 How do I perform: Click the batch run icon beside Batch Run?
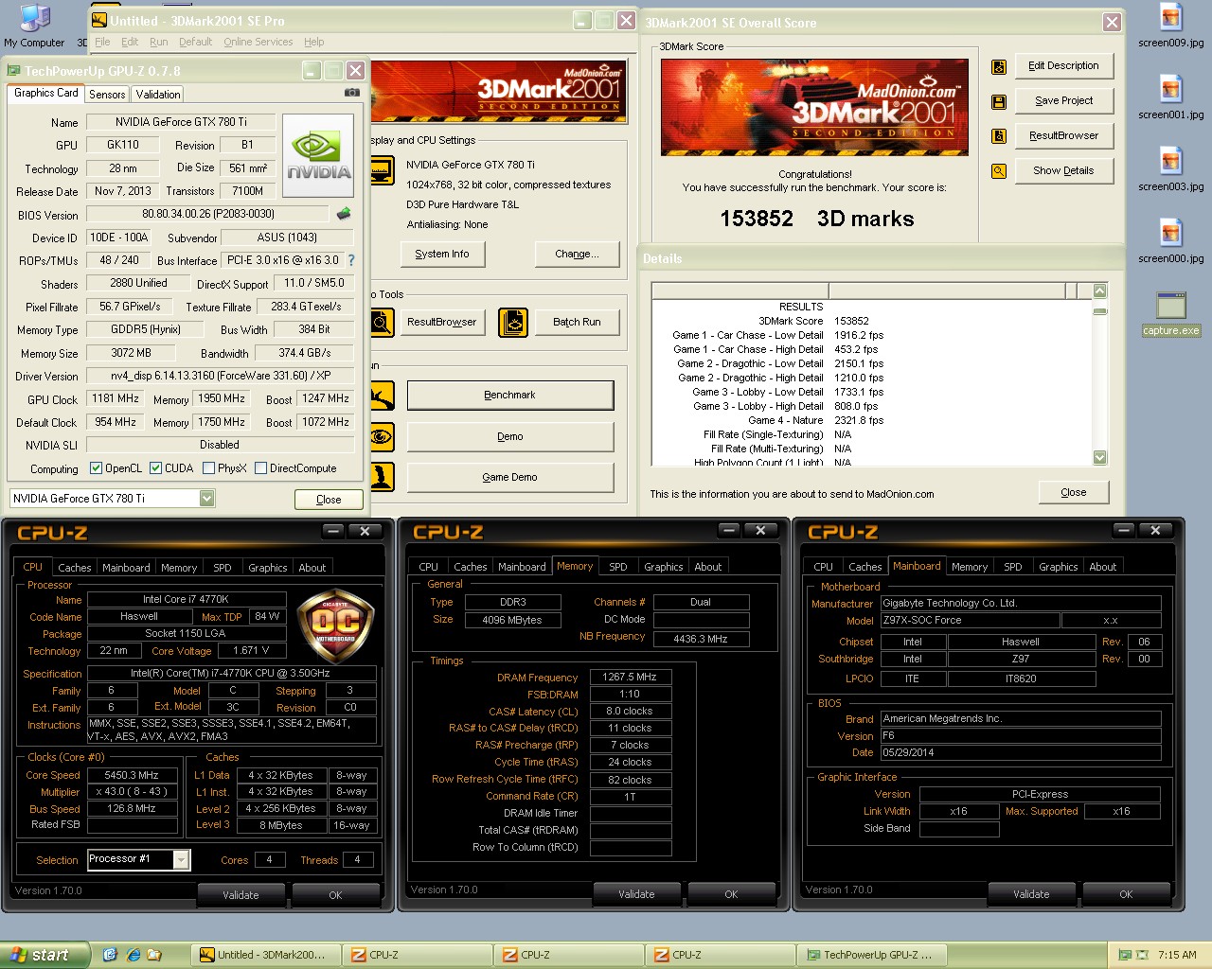tap(512, 323)
